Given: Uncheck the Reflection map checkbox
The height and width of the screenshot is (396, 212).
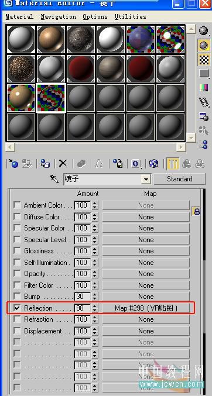Looking at the screenshot, I should pos(17,308).
